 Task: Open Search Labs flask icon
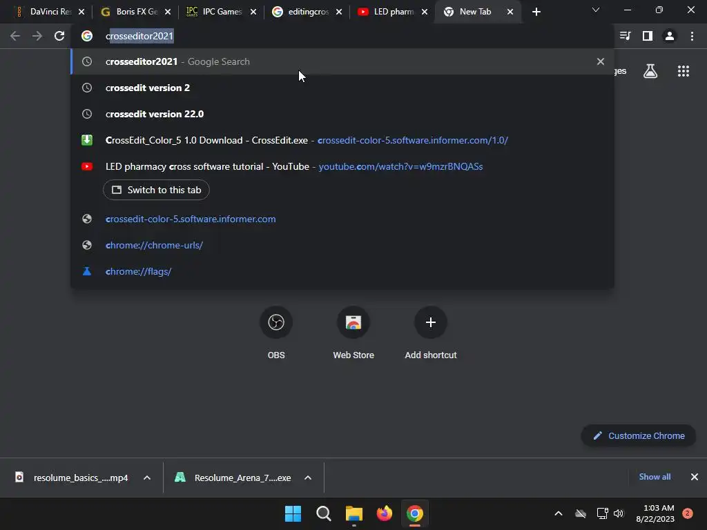(x=650, y=71)
